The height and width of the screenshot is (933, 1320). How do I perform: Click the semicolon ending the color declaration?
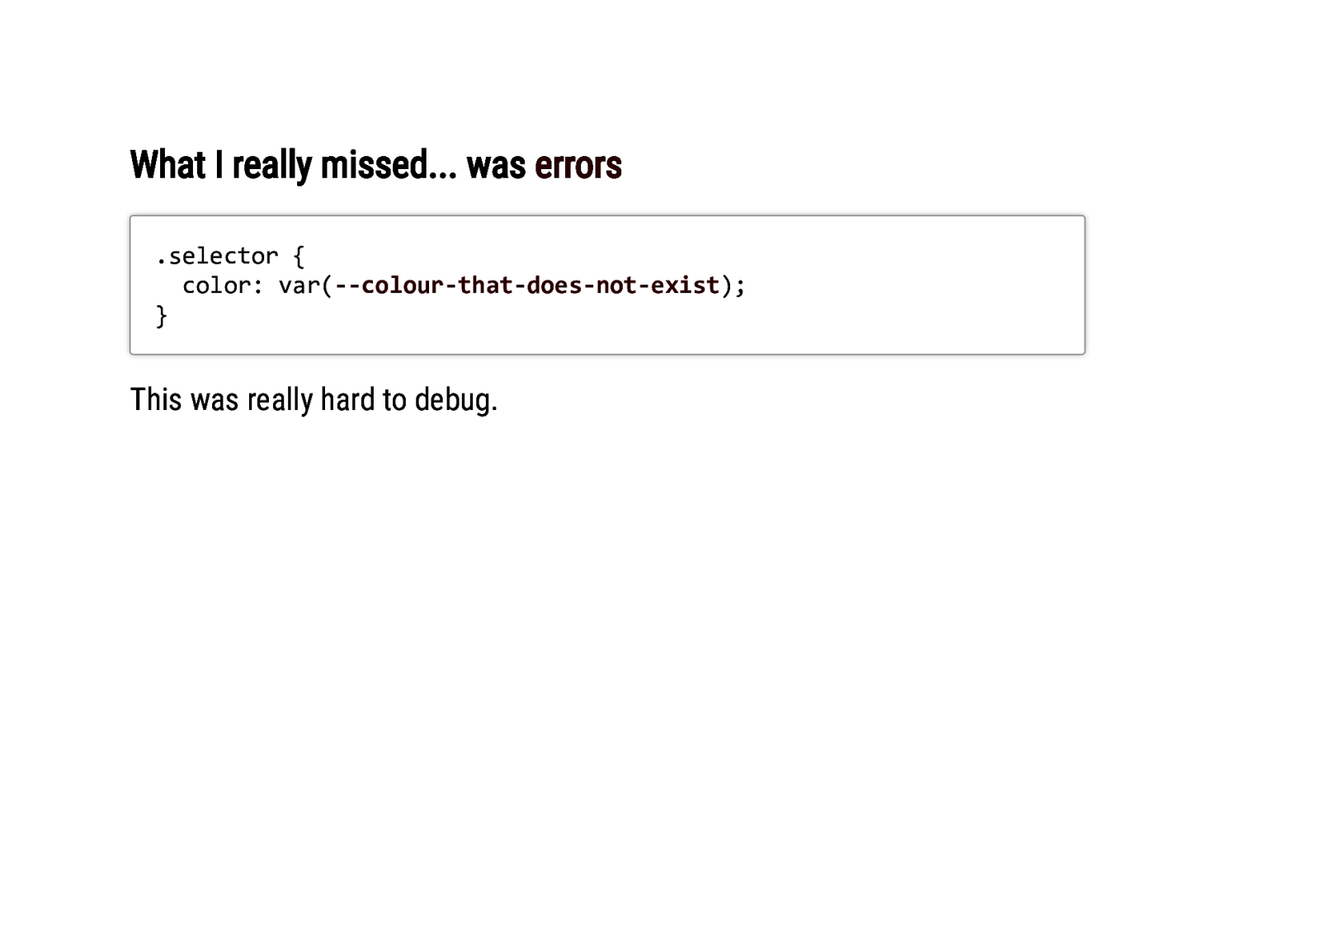(x=740, y=285)
